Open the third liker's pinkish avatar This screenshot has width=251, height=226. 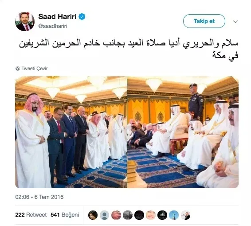116,215
